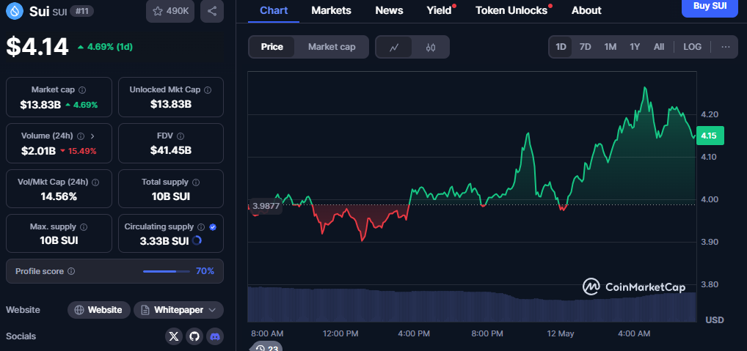Image resolution: width=747 pixels, height=351 pixels.
Task: Click the 3.9877 open price label
Action: click(266, 206)
